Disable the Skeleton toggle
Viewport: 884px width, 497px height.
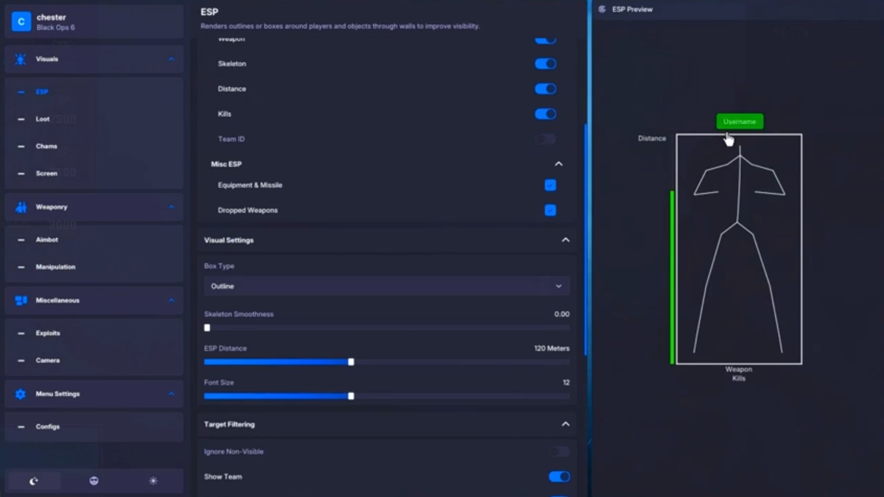[x=545, y=64]
